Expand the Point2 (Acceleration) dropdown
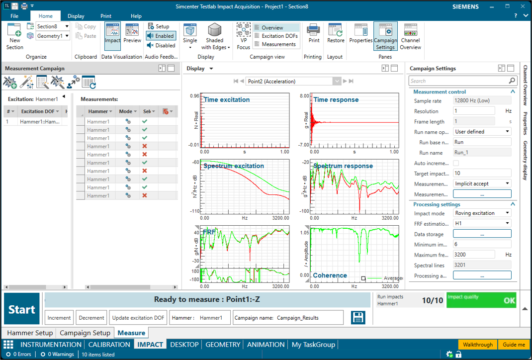 click(x=337, y=82)
